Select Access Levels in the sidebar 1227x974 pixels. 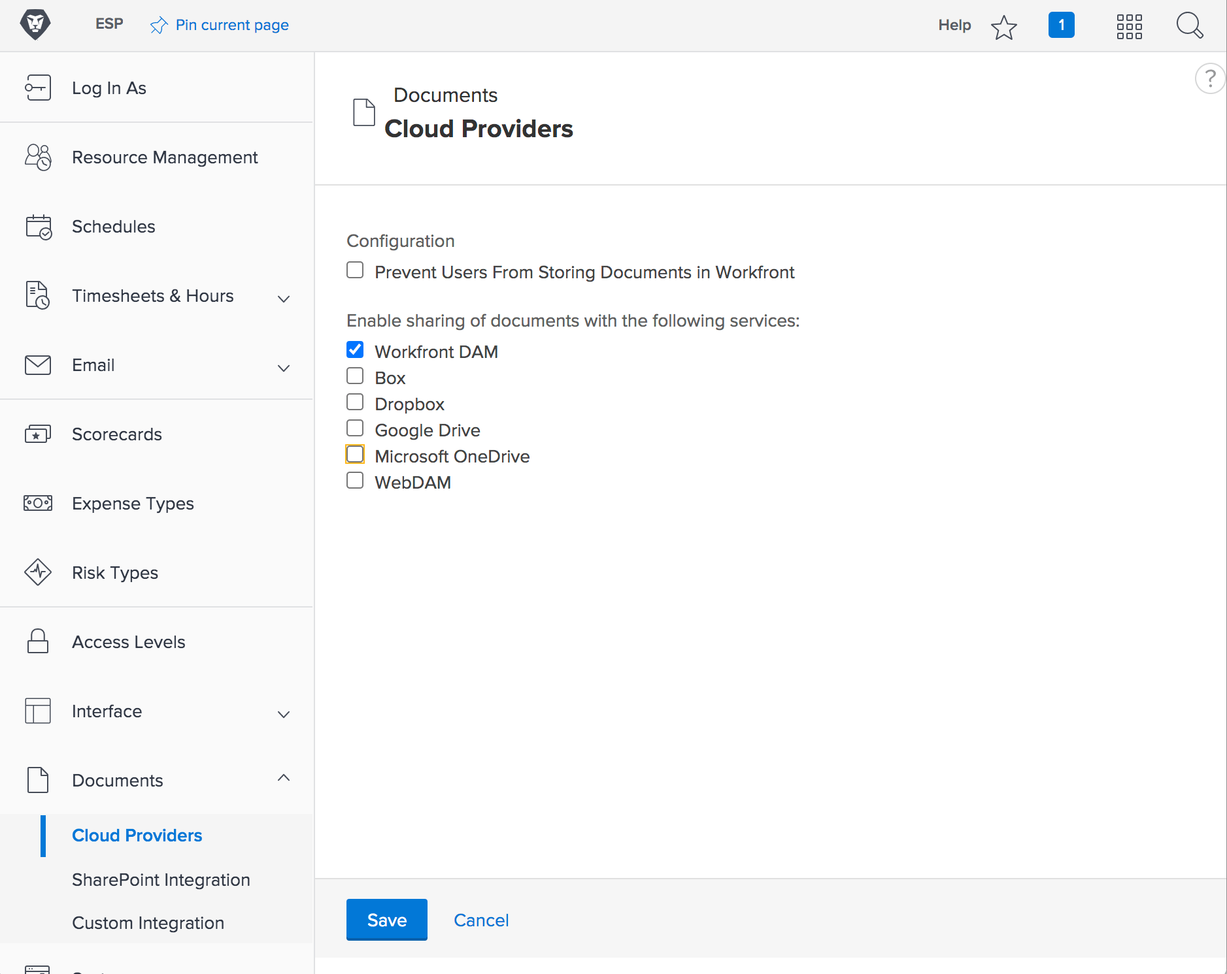[x=128, y=642]
